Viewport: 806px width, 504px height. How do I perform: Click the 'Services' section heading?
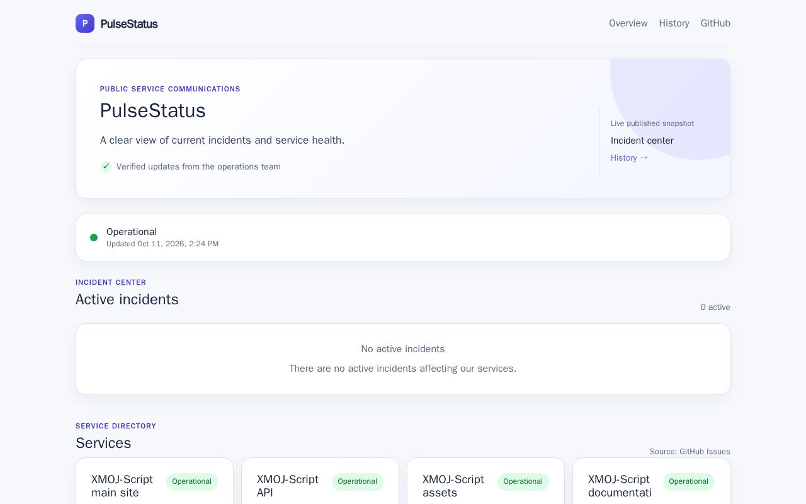103,443
